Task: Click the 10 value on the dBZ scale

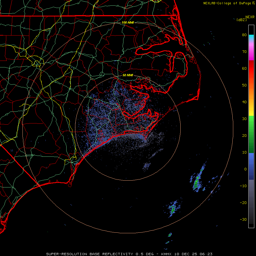Action: click(x=244, y=152)
